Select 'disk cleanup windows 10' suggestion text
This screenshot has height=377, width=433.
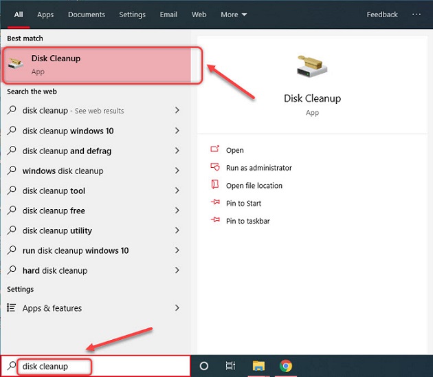pyautogui.click(x=68, y=131)
